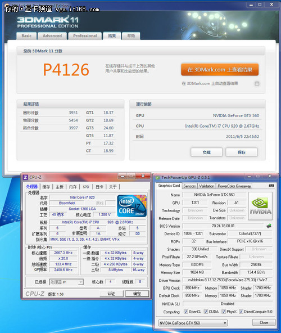Click the P4126 score text

click(66, 70)
